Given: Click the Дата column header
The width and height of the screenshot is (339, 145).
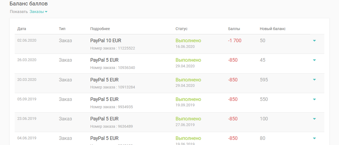Looking at the screenshot, I should click(x=22, y=29).
